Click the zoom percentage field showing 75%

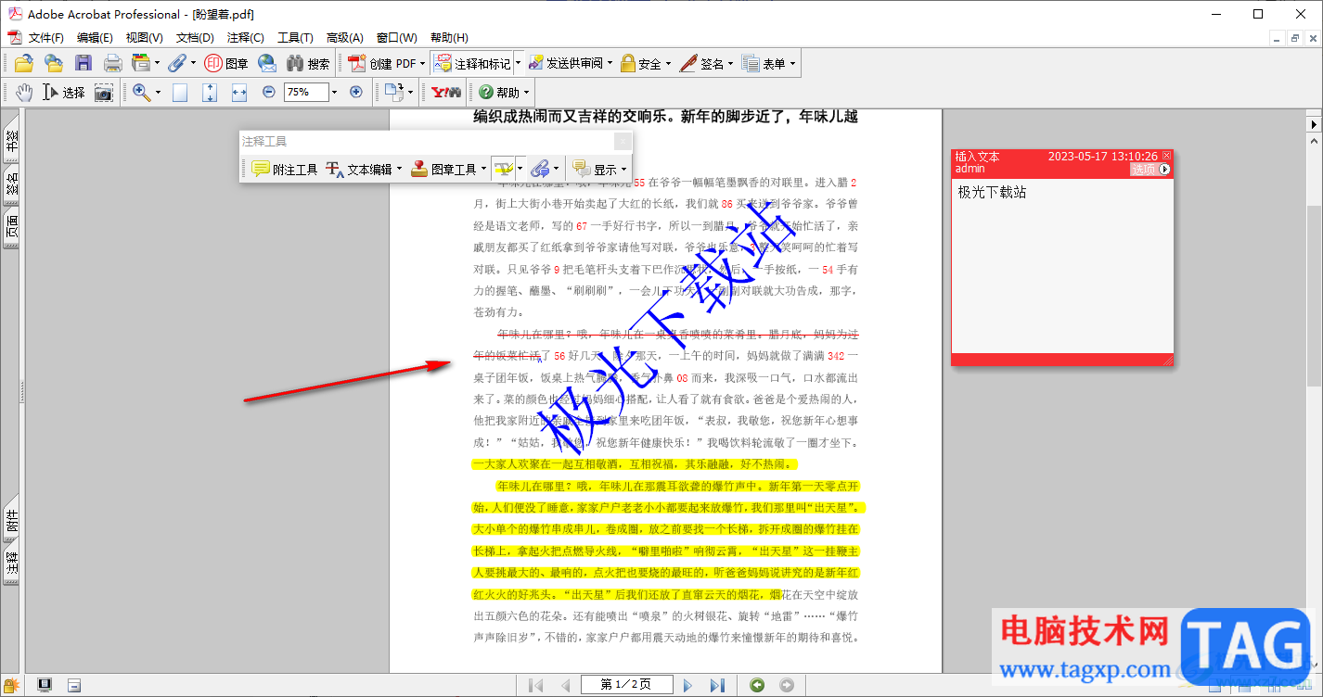click(x=306, y=92)
